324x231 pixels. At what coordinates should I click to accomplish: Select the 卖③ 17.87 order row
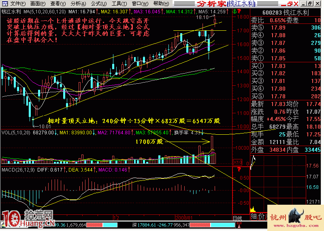coord(286,43)
